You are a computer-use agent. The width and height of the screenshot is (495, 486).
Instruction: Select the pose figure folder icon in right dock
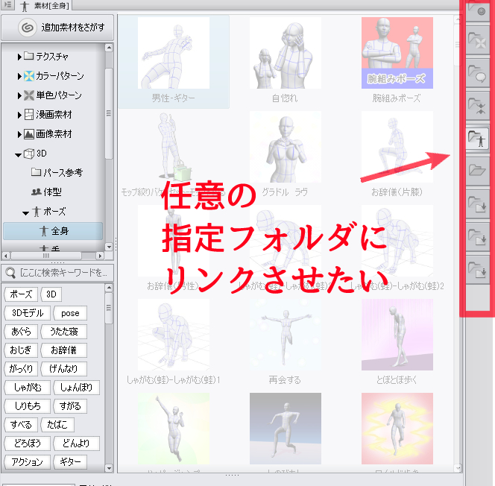477,138
